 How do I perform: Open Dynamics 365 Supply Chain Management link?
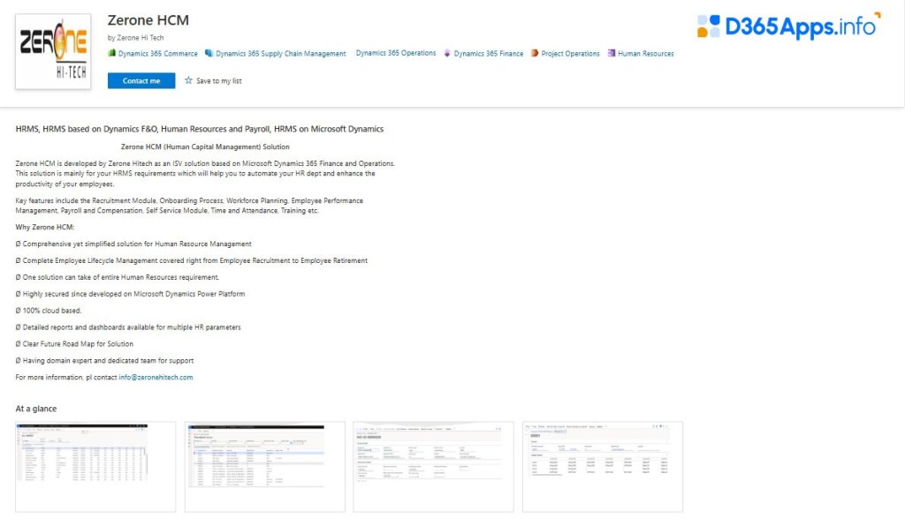pyautogui.click(x=280, y=54)
